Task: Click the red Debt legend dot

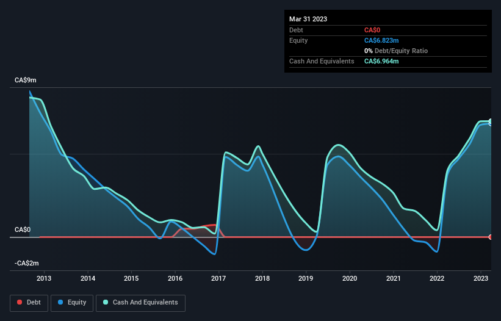Action: pyautogui.click(x=20, y=302)
